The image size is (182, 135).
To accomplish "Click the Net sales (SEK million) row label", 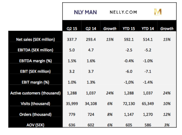I will [35, 40].
